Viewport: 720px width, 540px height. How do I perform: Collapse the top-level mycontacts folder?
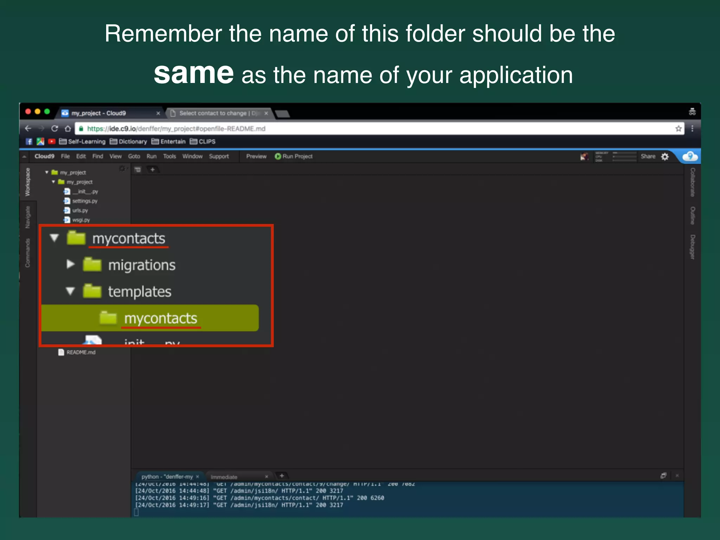54,238
